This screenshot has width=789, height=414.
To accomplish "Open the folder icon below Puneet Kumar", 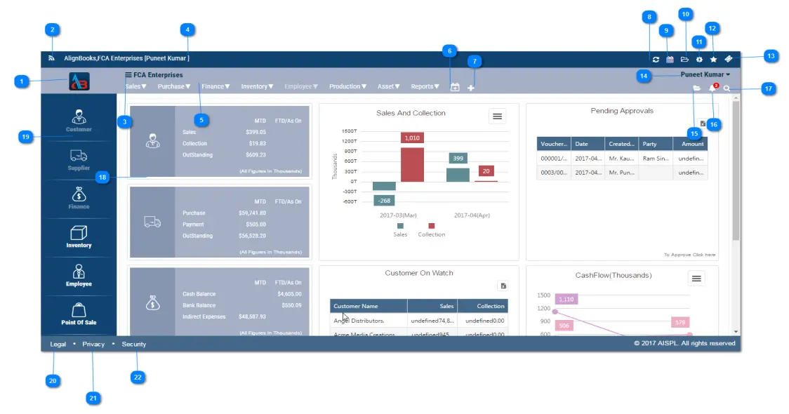I will (x=696, y=88).
